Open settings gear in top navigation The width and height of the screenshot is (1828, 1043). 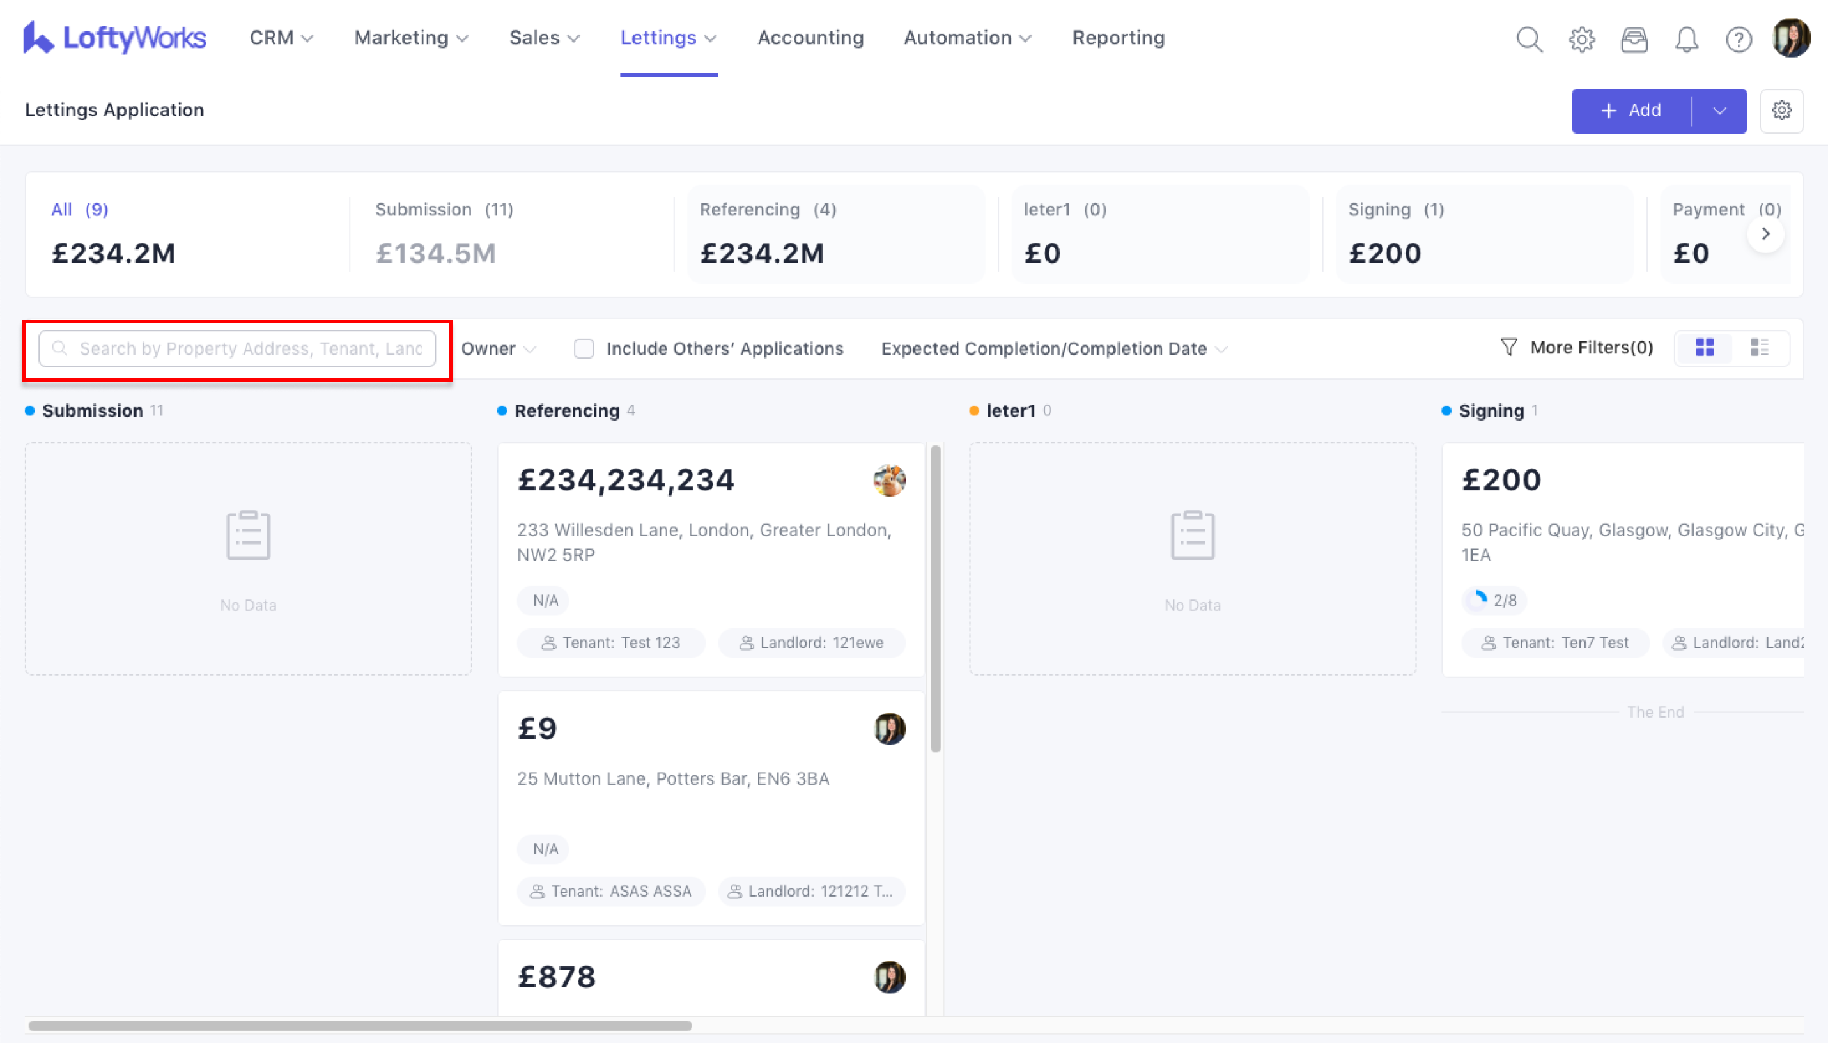[1581, 39]
